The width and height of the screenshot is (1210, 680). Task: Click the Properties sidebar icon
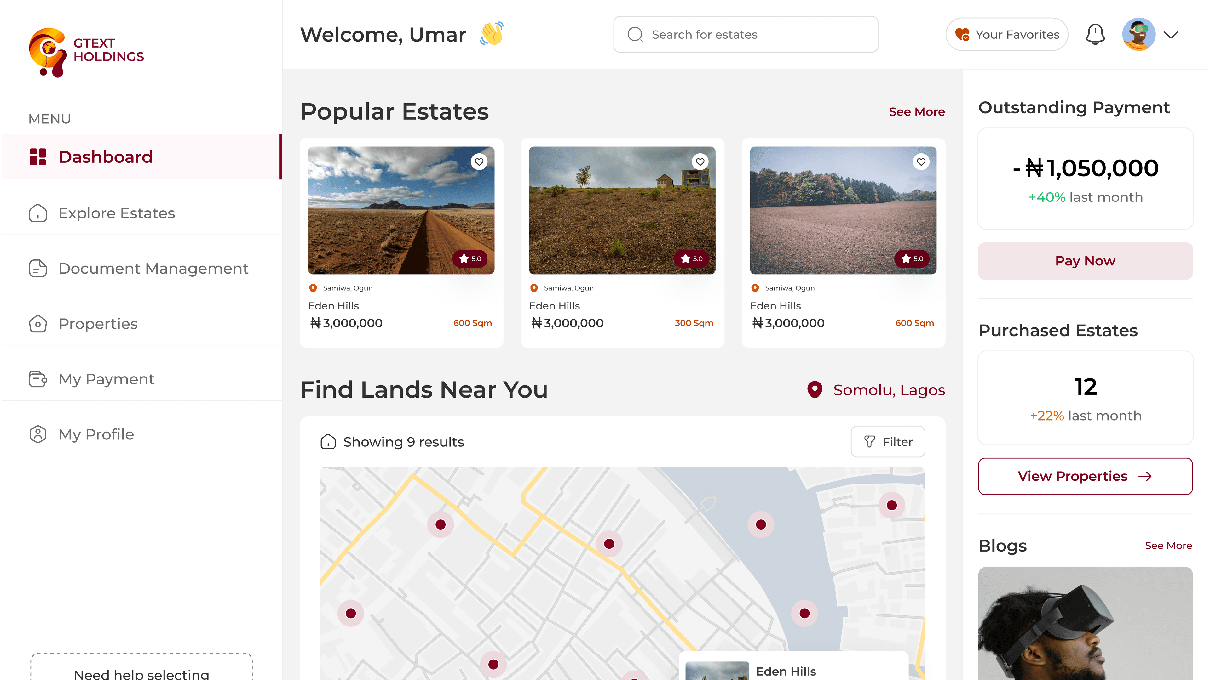[38, 323]
